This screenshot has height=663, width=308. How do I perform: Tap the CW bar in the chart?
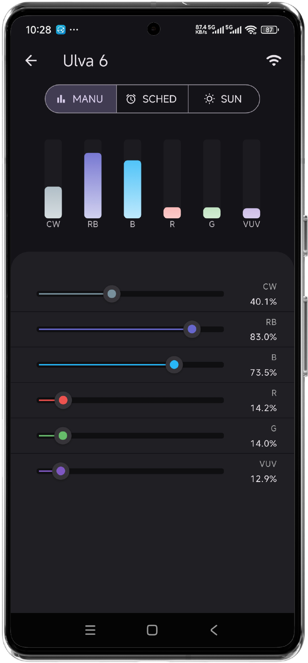coord(53,202)
